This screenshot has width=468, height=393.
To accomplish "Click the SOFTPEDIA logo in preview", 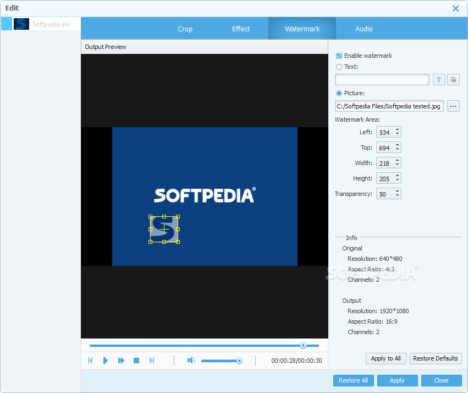I will [205, 195].
